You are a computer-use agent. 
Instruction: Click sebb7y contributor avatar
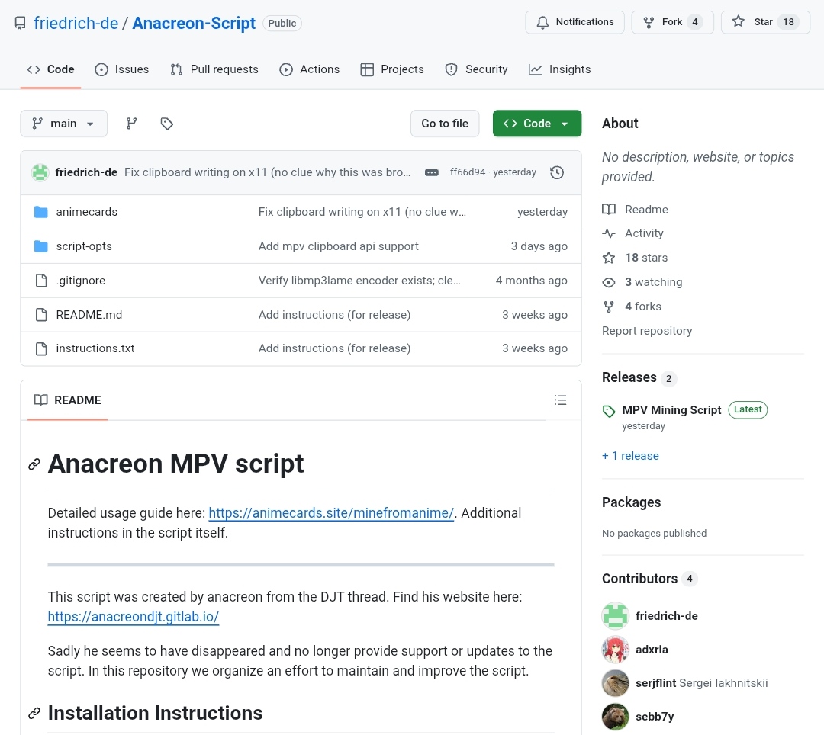pos(615,717)
